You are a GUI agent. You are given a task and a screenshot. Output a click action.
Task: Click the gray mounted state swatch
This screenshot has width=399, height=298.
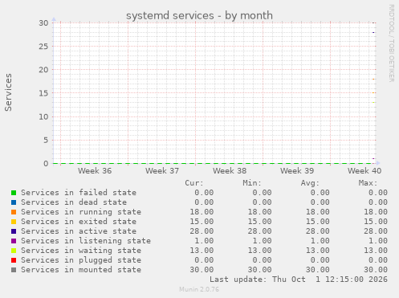click(14, 270)
